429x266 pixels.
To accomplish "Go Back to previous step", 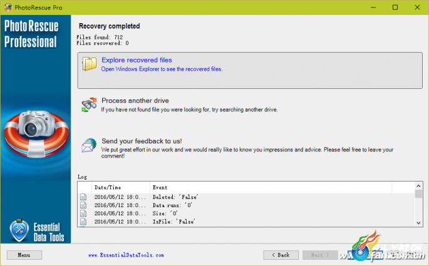I will click(281, 255).
